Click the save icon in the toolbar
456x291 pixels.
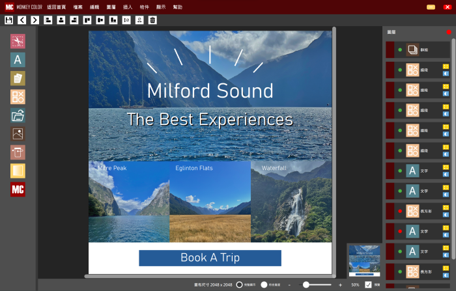[9, 20]
